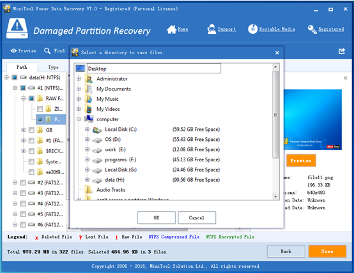Collapse the computer node
The image size is (354, 273).
(79, 119)
